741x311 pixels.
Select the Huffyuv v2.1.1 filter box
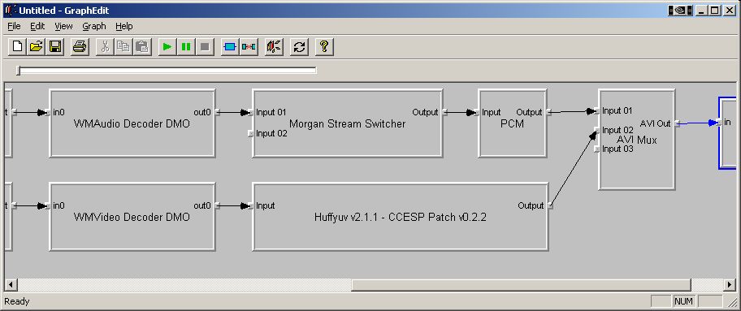click(x=401, y=217)
